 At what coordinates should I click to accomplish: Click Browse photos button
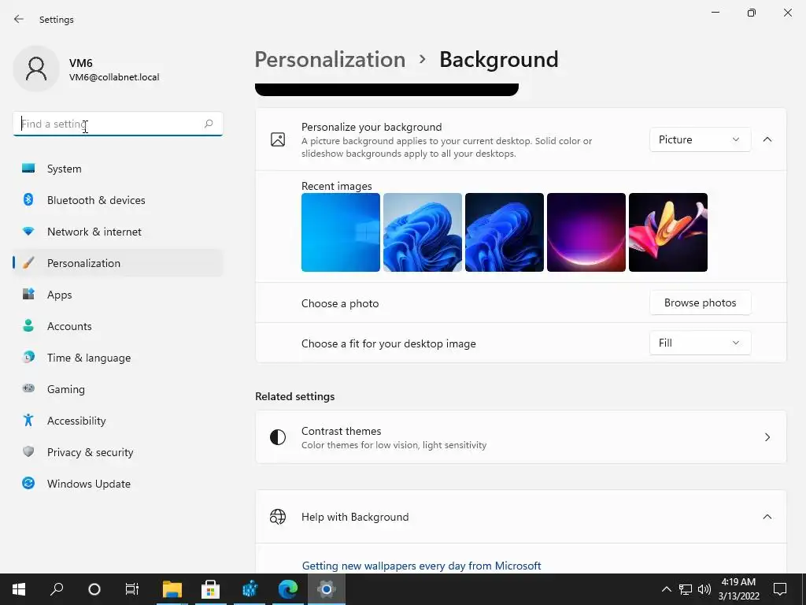[x=700, y=302]
